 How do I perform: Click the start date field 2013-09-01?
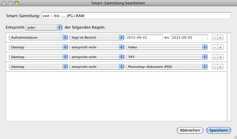[x=144, y=37]
